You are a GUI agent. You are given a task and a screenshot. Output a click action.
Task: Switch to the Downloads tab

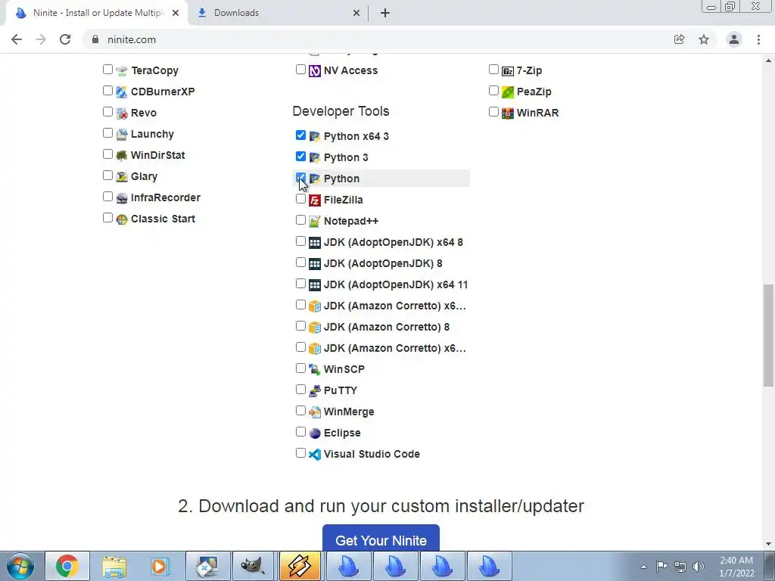pos(277,13)
